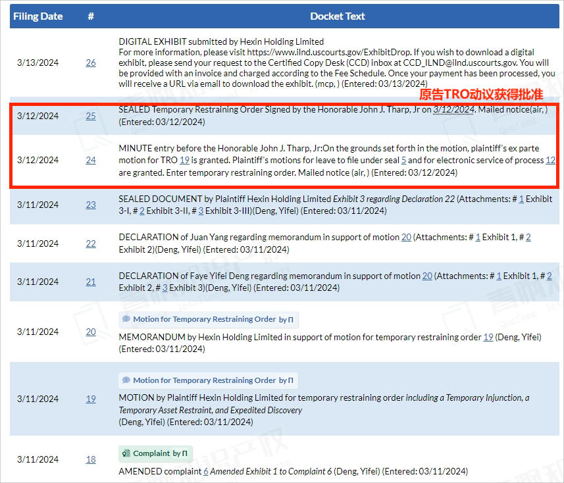Click the filing date cell for entry 24
This screenshot has width=564, height=483.
38,161
